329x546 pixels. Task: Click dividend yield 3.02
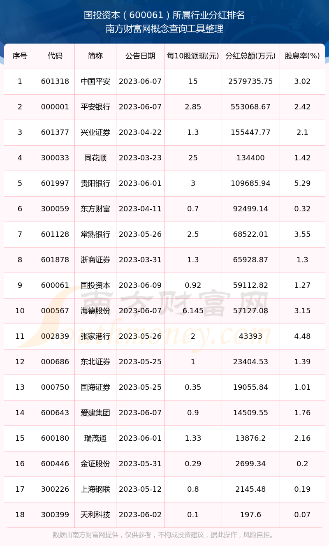(302, 81)
